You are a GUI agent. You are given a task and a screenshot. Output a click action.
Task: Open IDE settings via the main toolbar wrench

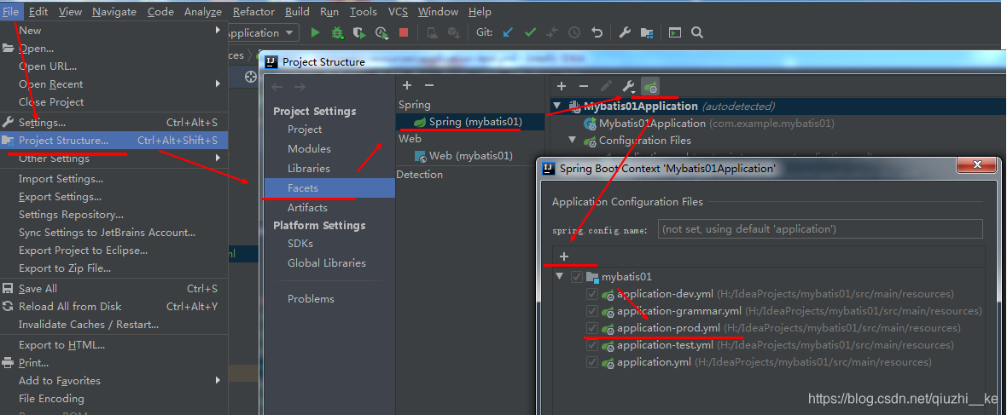624,32
